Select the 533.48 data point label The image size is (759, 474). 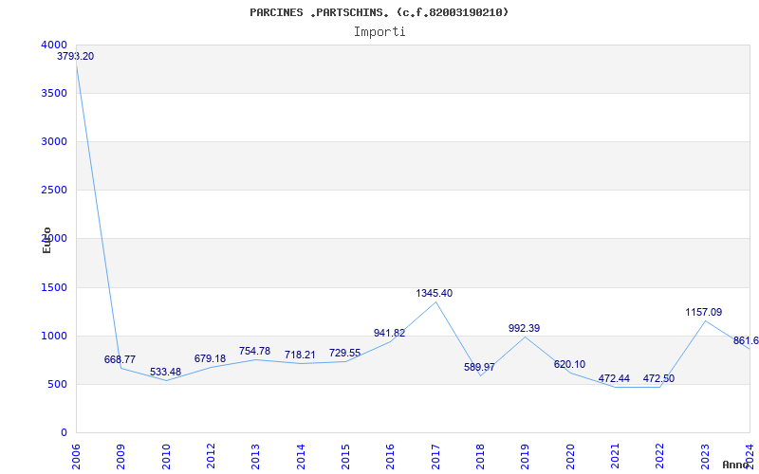click(165, 373)
